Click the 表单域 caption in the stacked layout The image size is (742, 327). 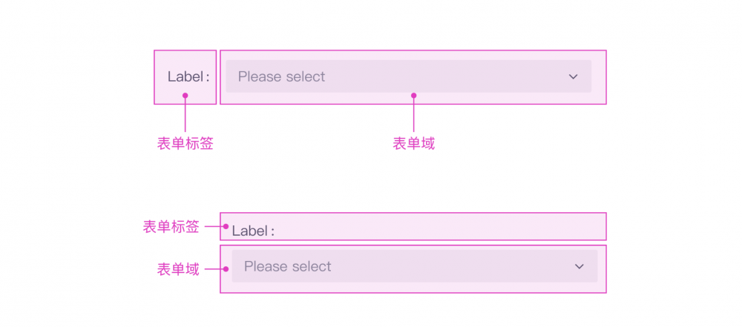pos(178,269)
